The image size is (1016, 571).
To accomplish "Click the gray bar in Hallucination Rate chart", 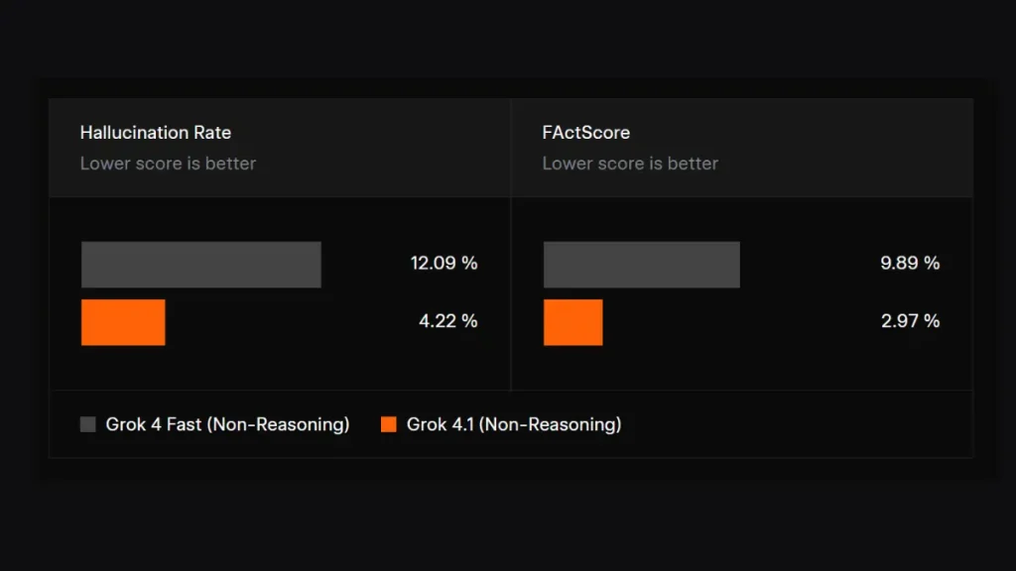I will pos(200,265).
